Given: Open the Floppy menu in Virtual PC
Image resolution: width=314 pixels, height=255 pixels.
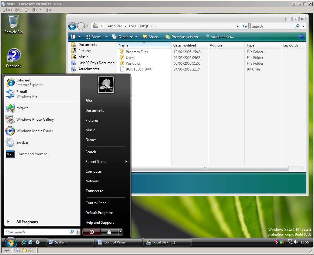Looking at the screenshot, I should 37,10.
